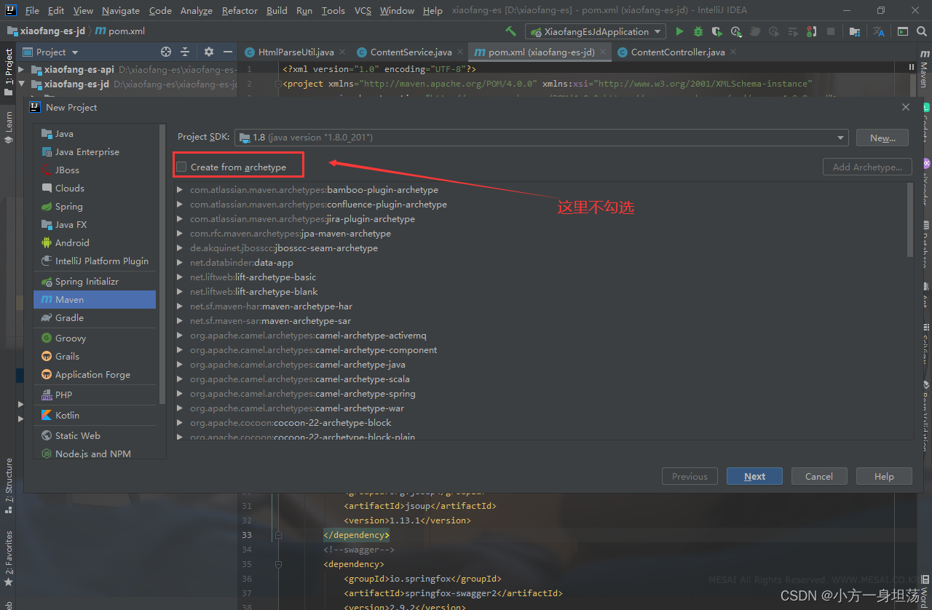Click the Next button
The width and height of the screenshot is (932, 610).
tap(754, 476)
